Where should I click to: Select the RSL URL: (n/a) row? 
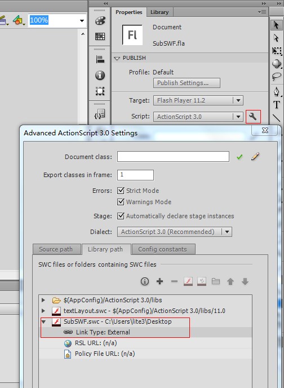[145, 343]
